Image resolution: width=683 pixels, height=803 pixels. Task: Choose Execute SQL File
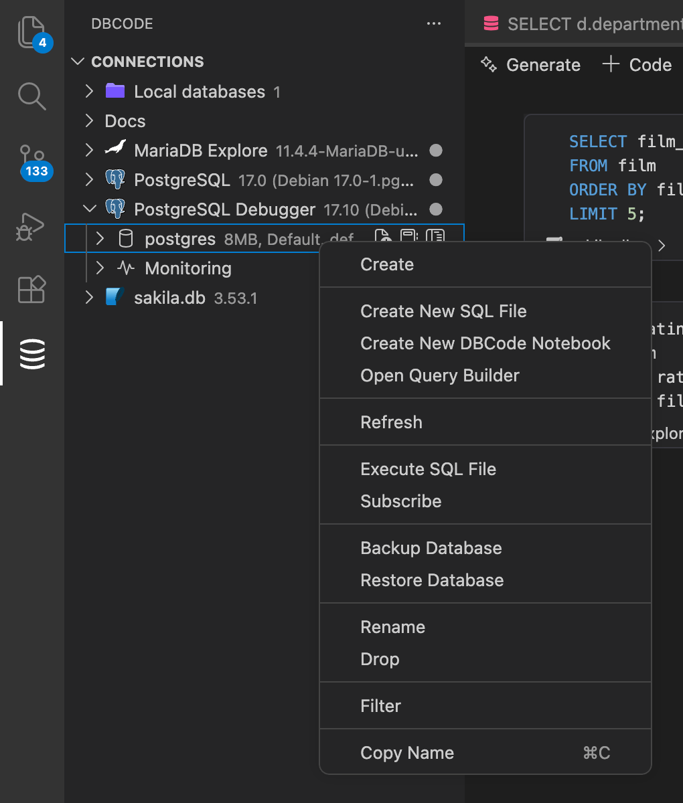point(485,469)
